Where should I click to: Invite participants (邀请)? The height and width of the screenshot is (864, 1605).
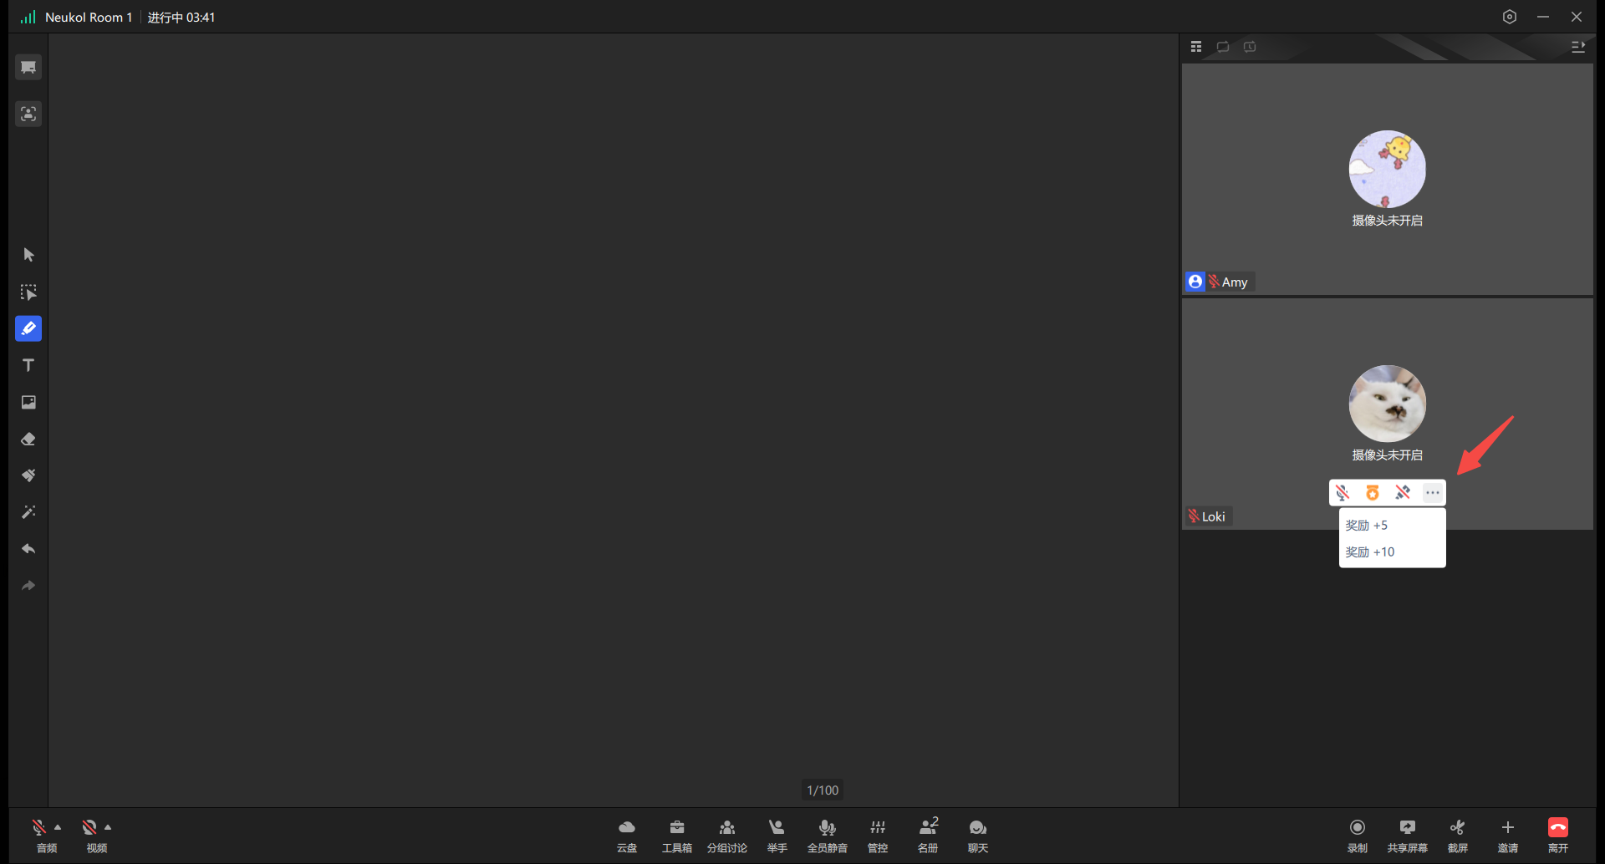(x=1508, y=835)
